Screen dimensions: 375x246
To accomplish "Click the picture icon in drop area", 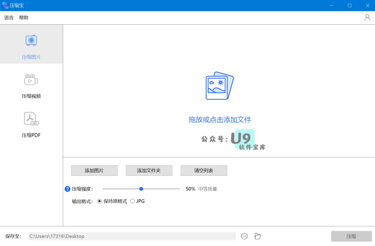I will tap(219, 86).
